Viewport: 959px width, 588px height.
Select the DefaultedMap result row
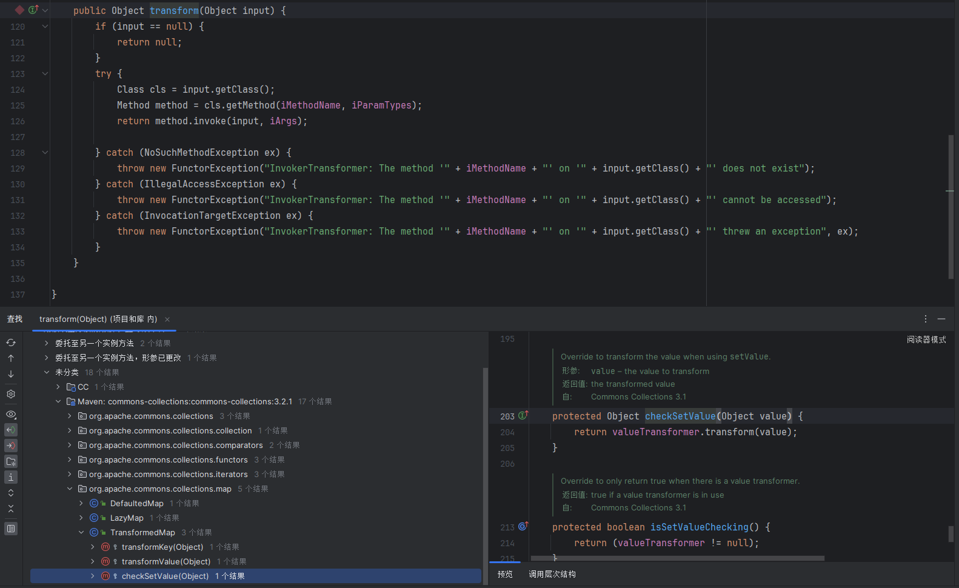coord(256,503)
